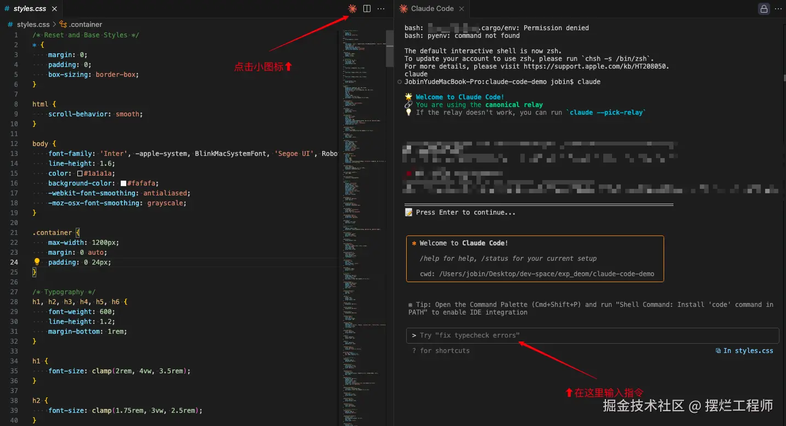Click line number 21 in the gutter

tap(14, 233)
